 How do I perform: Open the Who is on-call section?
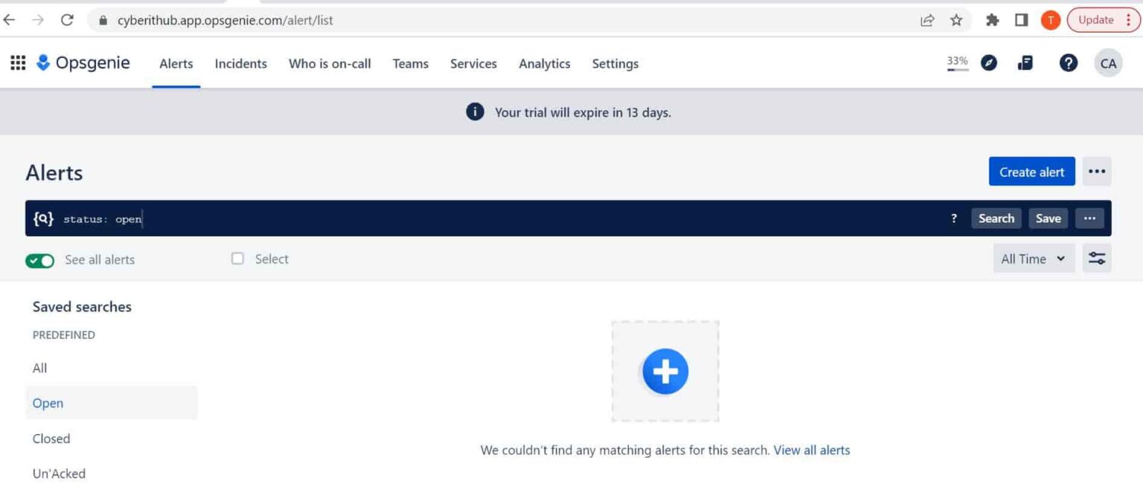click(330, 63)
